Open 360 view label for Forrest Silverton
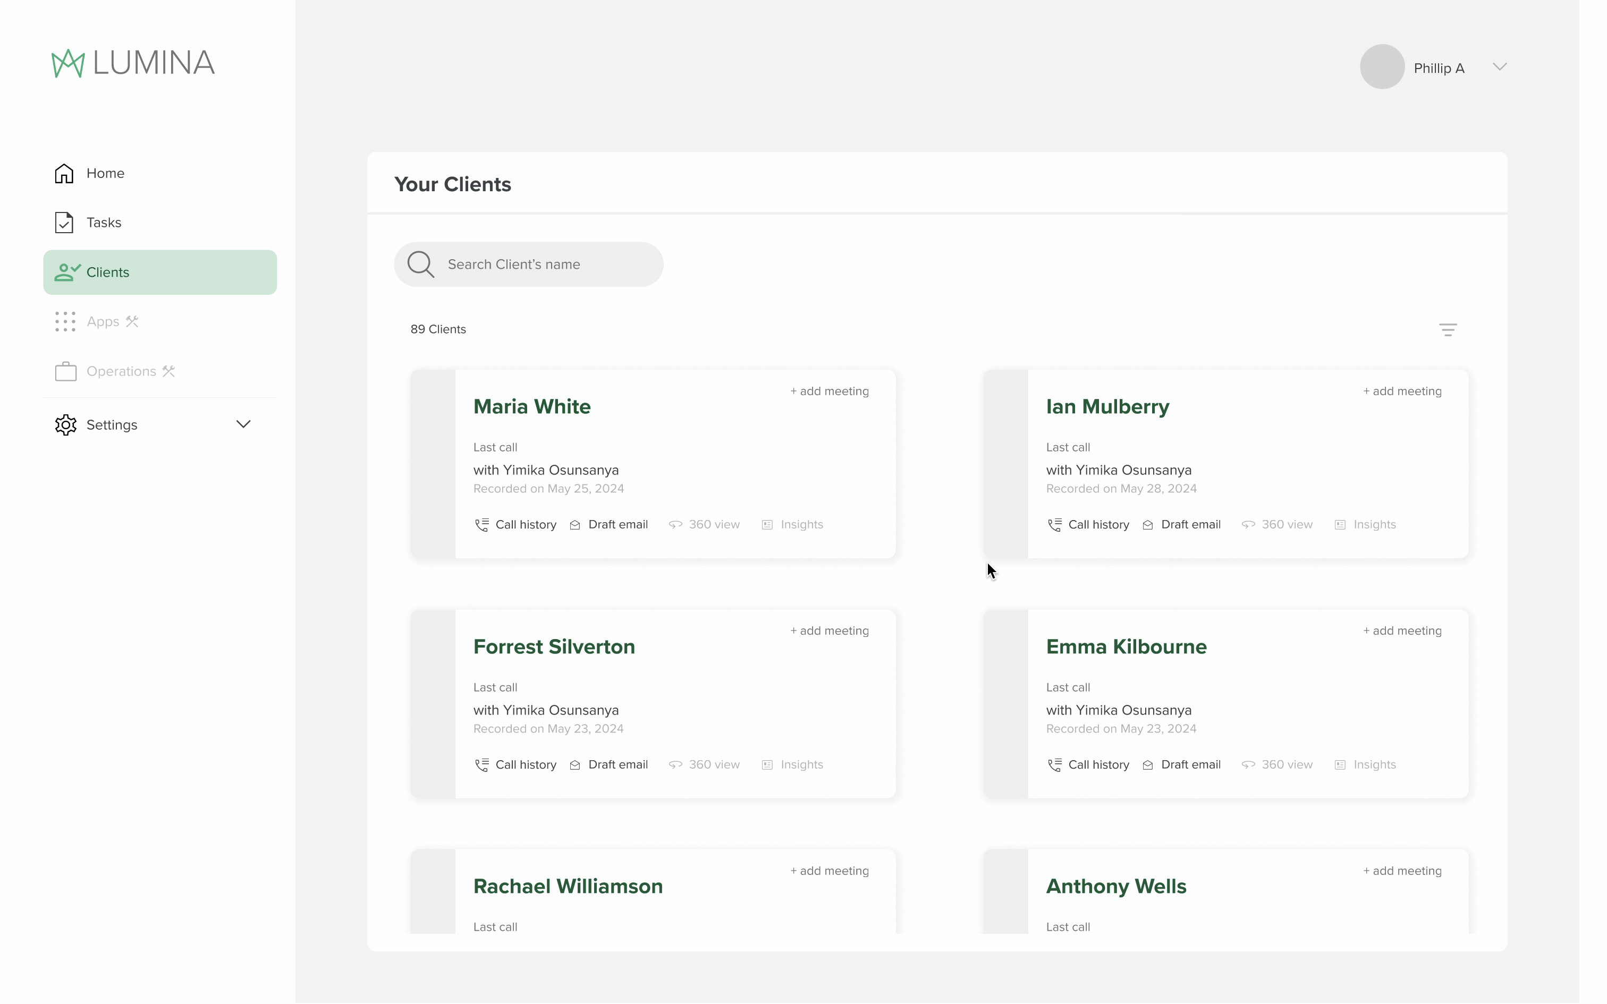1607x1004 pixels. pos(714,765)
